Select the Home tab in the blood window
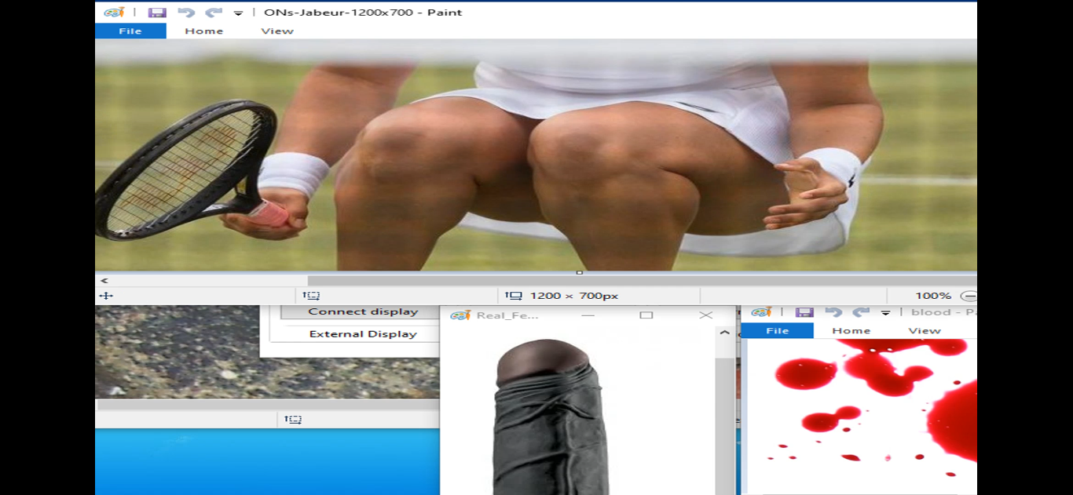 coord(851,331)
